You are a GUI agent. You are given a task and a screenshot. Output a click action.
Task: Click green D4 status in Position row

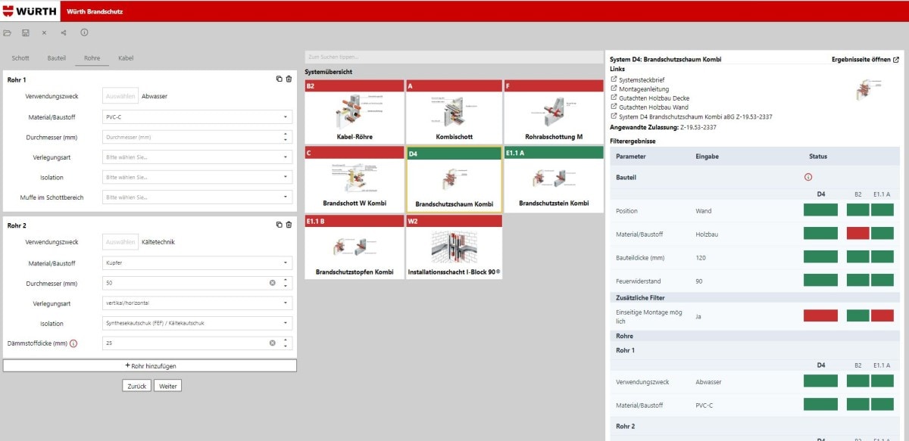tap(820, 210)
